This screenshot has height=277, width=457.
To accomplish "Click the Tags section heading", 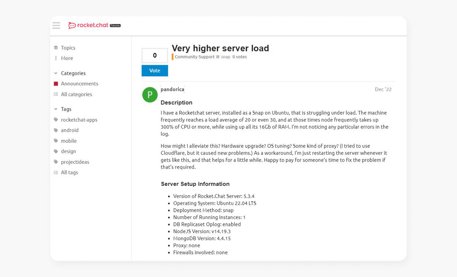I will click(x=66, y=109).
